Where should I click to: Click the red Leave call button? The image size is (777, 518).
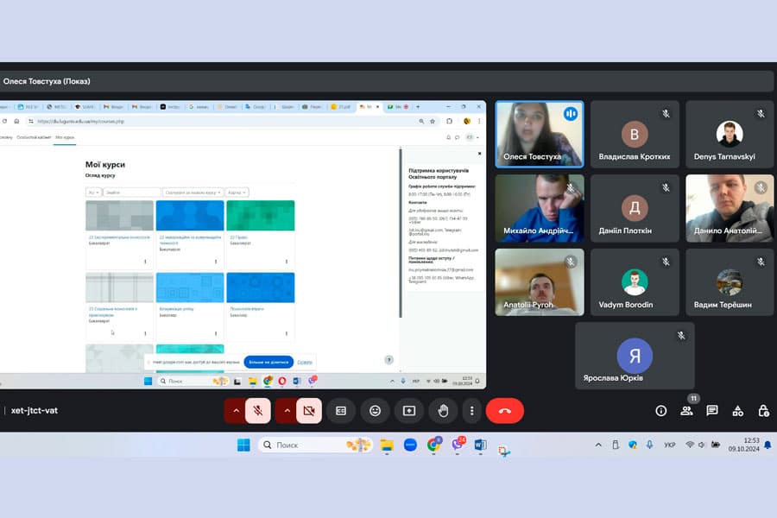pyautogui.click(x=504, y=410)
